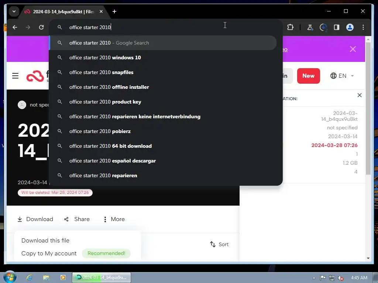Image resolution: width=378 pixels, height=283 pixels.
Task: Show hidden system tray icons
Action: point(314,278)
